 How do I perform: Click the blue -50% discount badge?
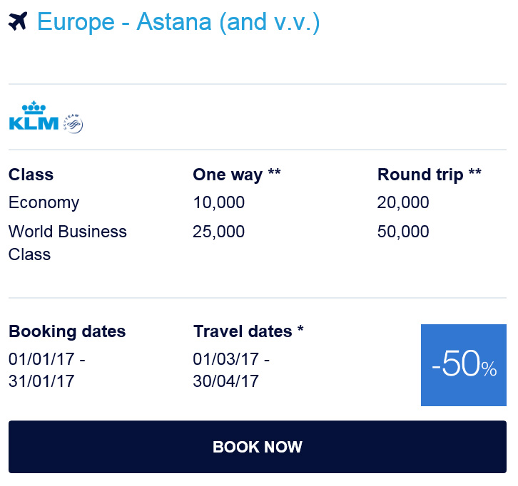click(x=463, y=365)
